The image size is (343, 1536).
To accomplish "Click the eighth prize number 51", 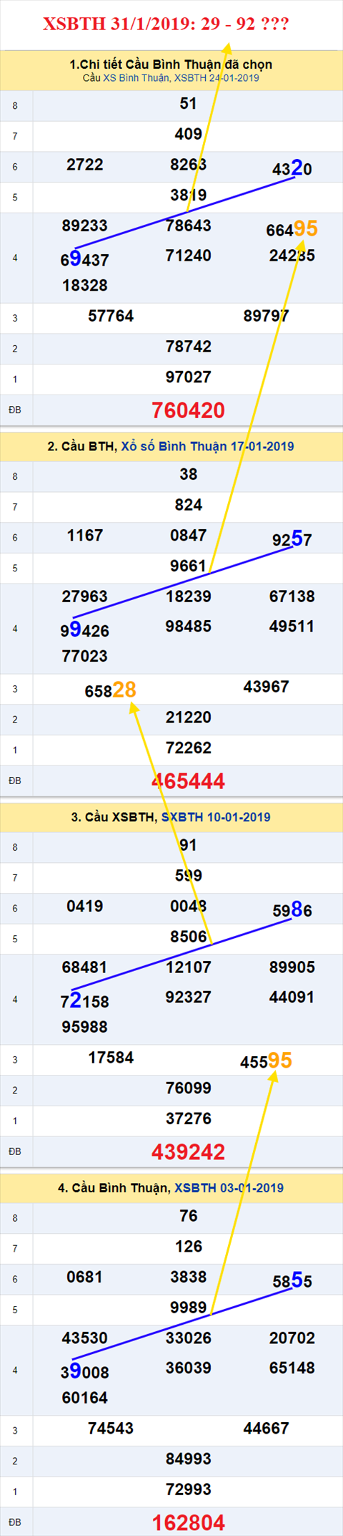I will pyautogui.click(x=188, y=104).
